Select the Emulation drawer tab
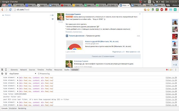Image resolution: width=179 pixels, height=111 pixels. tap(13, 109)
